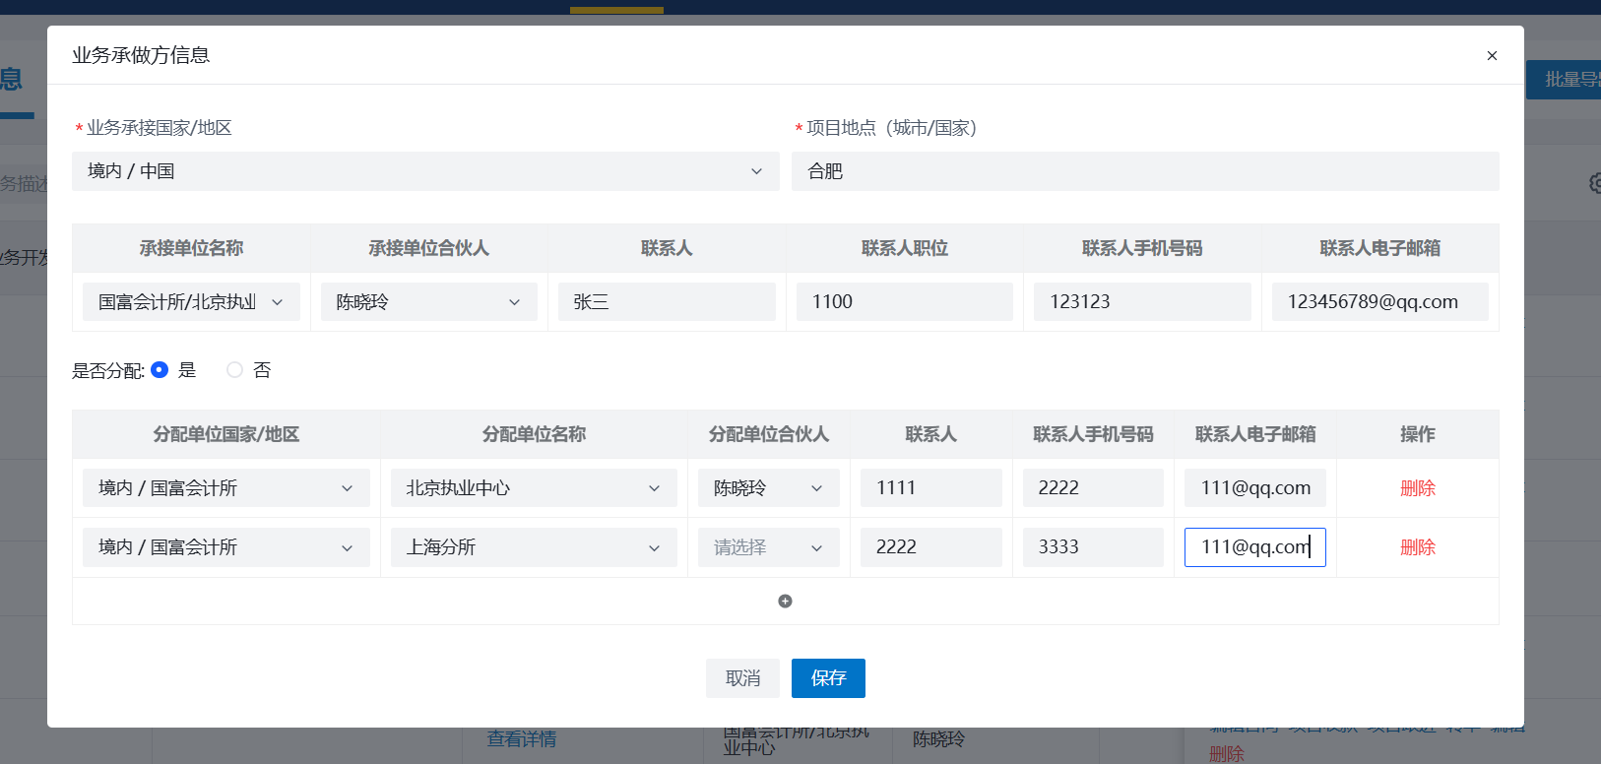The image size is (1601, 764).
Task: Open the 上海分所 unit name dropdown
Action: pos(534,547)
